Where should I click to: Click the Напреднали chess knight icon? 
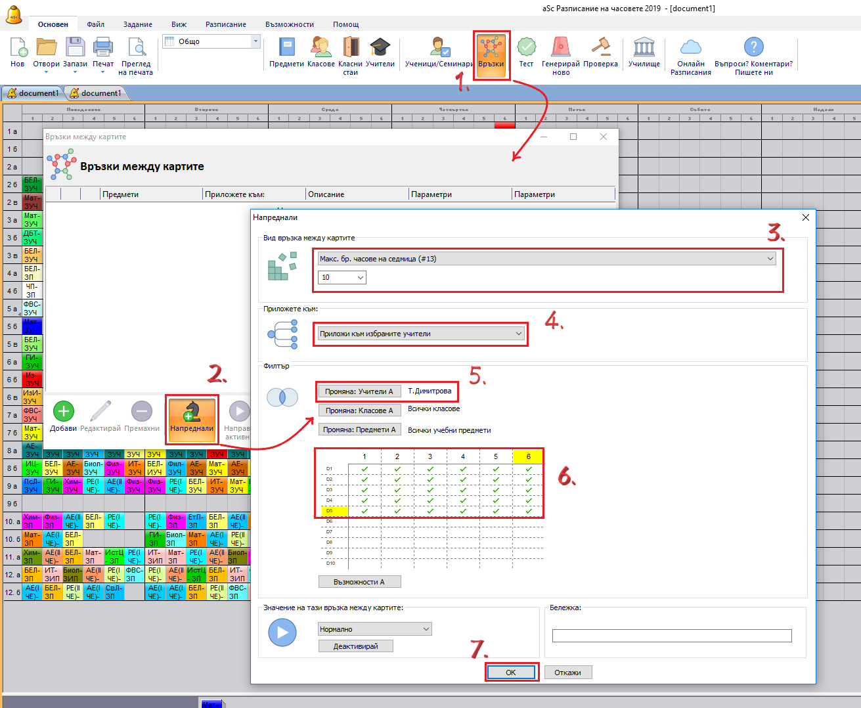pyautogui.click(x=191, y=412)
